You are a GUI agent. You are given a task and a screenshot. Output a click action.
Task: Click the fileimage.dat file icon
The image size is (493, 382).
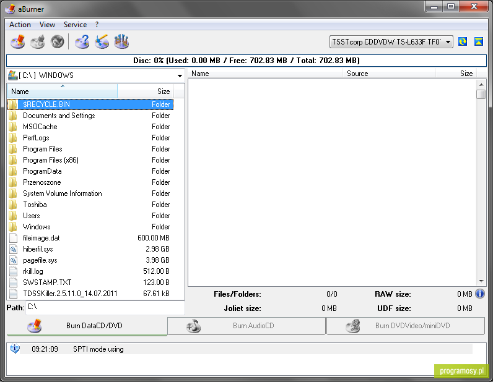[13, 238]
